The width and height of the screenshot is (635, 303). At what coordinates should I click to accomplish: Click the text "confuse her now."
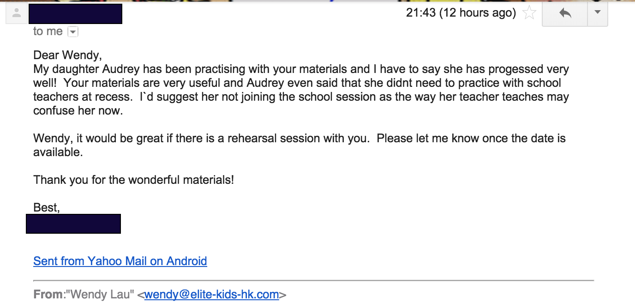point(78,111)
